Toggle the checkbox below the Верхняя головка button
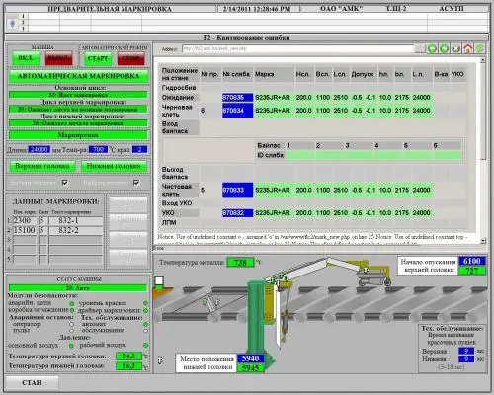Screen dimensions: 494x395 (65, 183)
